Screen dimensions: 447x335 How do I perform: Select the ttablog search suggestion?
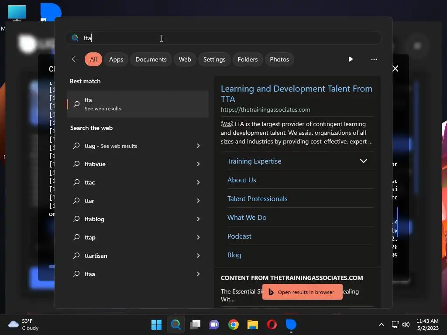138,219
